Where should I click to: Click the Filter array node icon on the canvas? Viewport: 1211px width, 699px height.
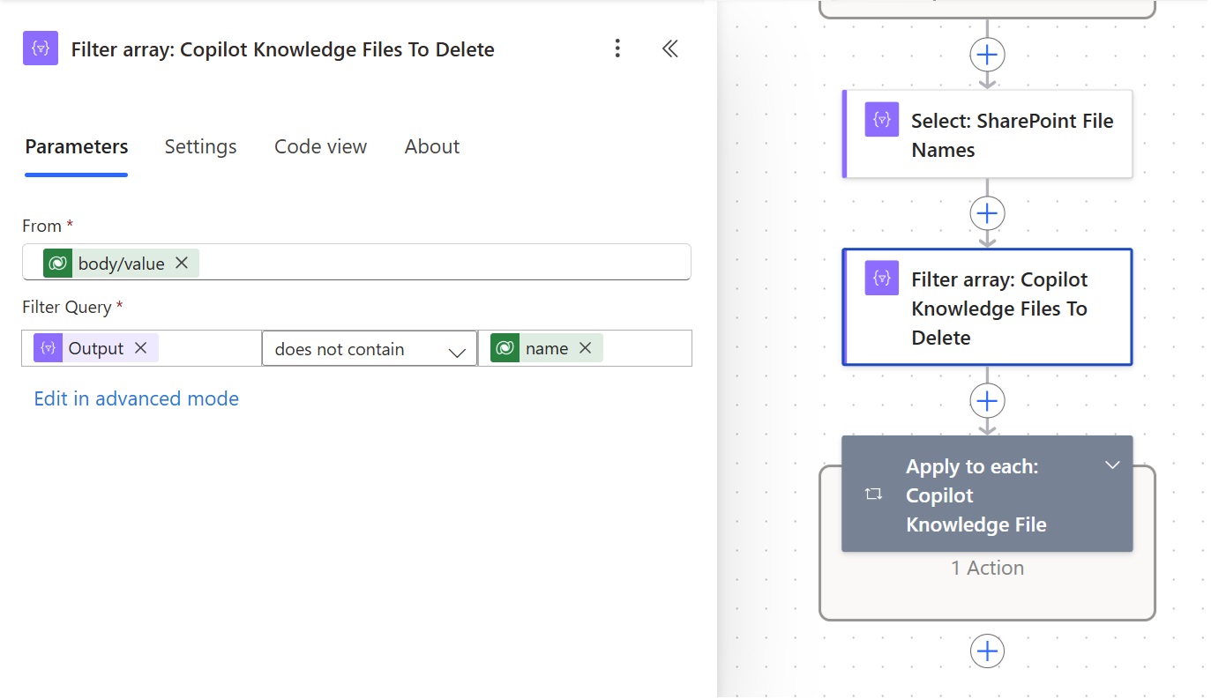click(x=880, y=278)
